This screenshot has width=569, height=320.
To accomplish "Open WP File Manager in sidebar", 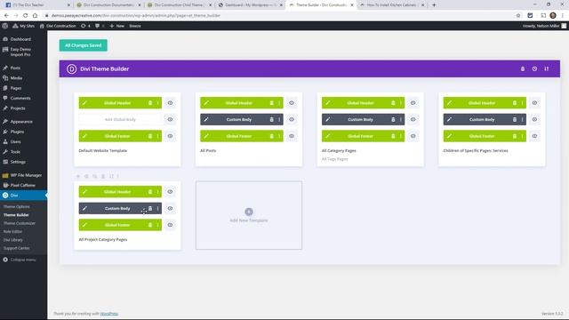I will click(26, 175).
